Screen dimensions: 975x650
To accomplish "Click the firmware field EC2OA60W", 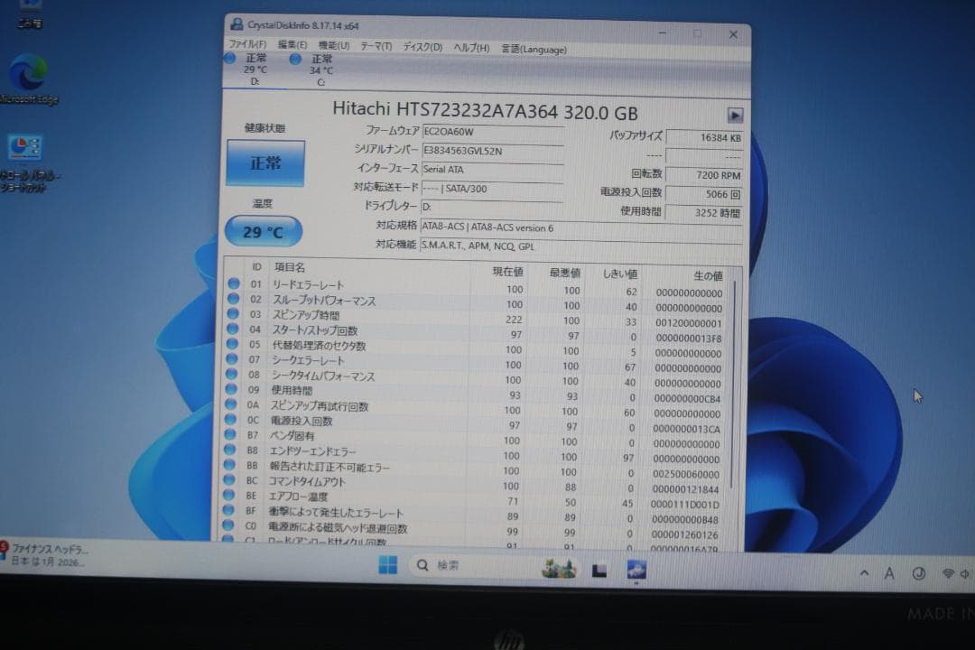I will pos(493,132).
